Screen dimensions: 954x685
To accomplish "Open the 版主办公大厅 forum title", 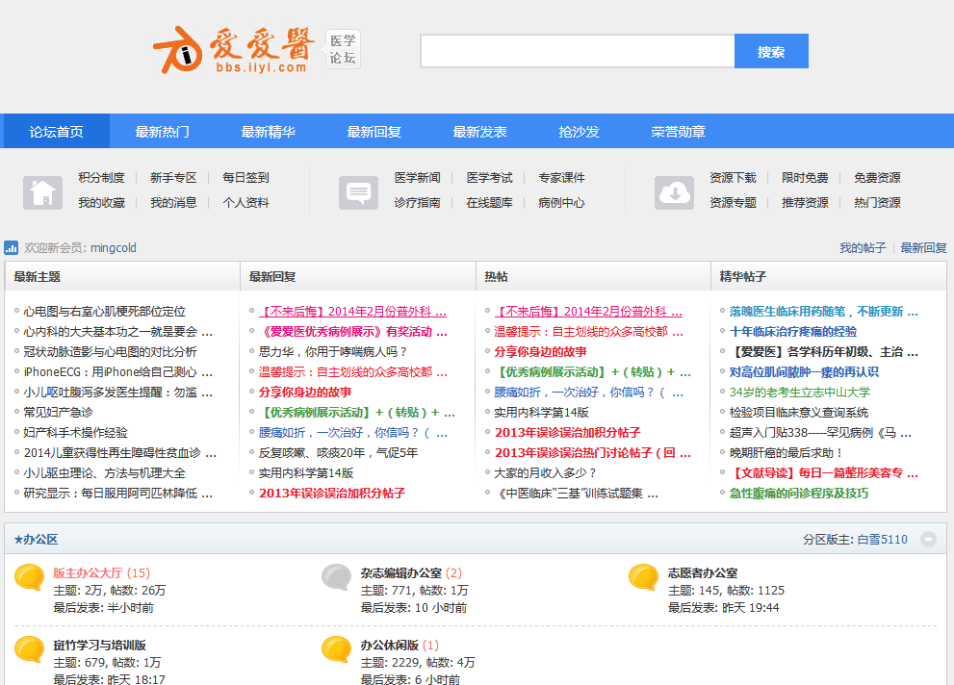I will 89,572.
